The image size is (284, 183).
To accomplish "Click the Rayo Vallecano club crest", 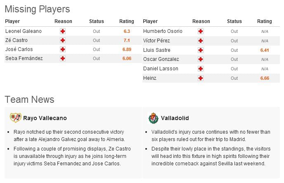I will [16, 118].
